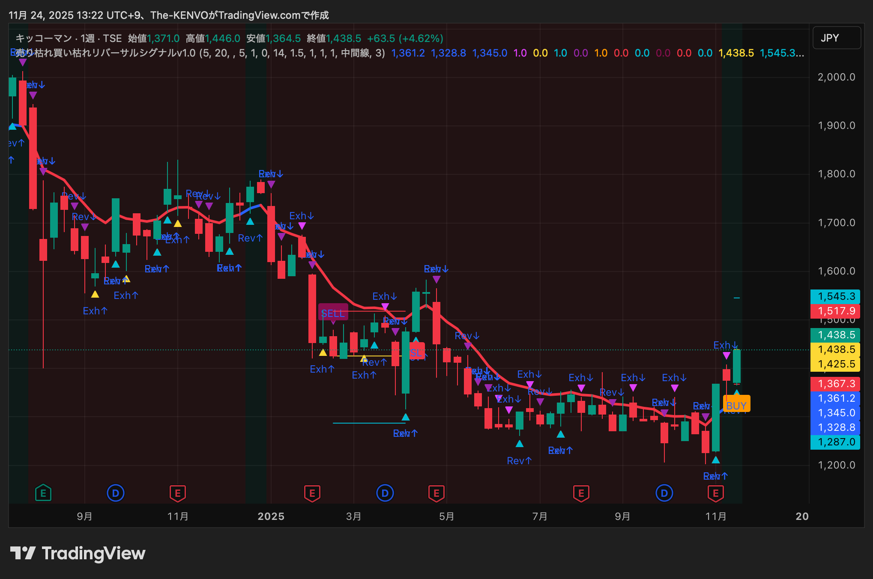The height and width of the screenshot is (579, 873).
Task: Click the green E earnings marker
Action: [x=43, y=493]
